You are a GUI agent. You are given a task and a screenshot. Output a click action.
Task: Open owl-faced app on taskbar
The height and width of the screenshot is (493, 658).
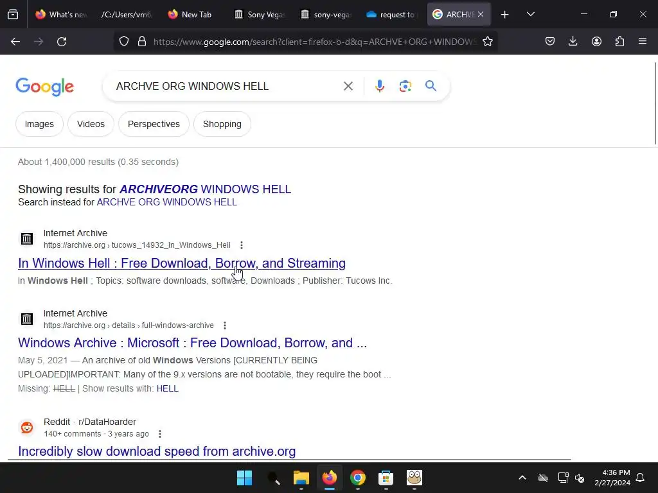pyautogui.click(x=414, y=478)
